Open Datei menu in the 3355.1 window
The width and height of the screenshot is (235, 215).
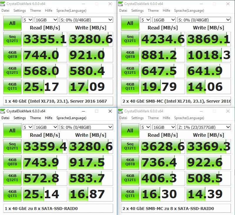tap(5, 11)
